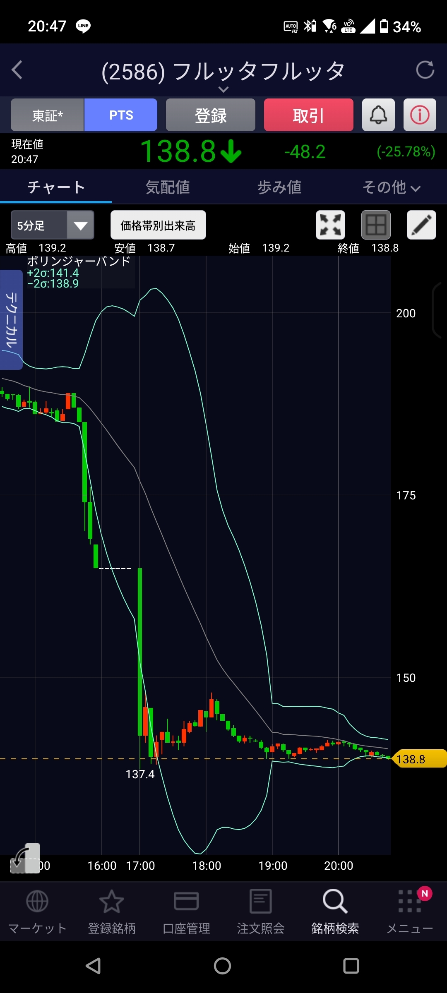Toggle 価格帯別出来高 volume overlay

158,225
